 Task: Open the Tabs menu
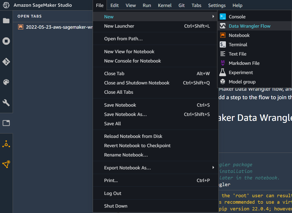click(x=196, y=5)
